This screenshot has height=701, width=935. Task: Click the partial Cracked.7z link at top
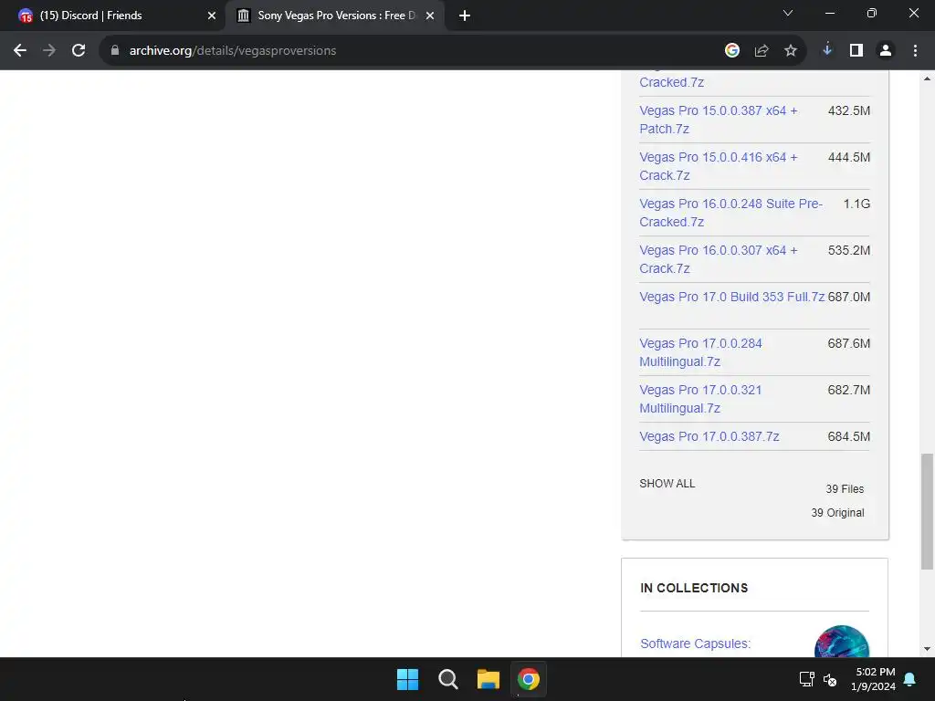671,82
